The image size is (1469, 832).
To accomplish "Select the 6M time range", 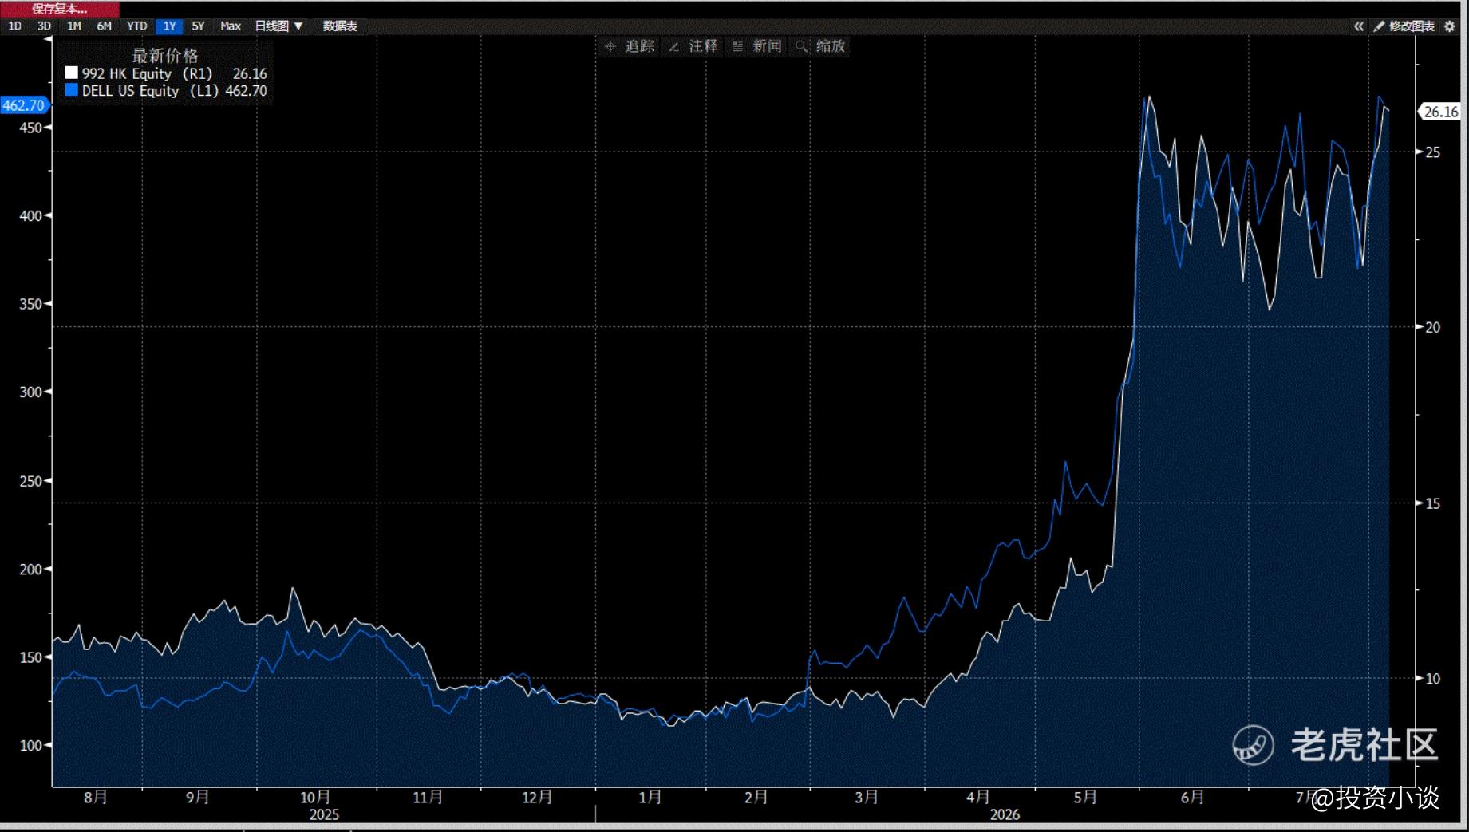I will click(105, 26).
